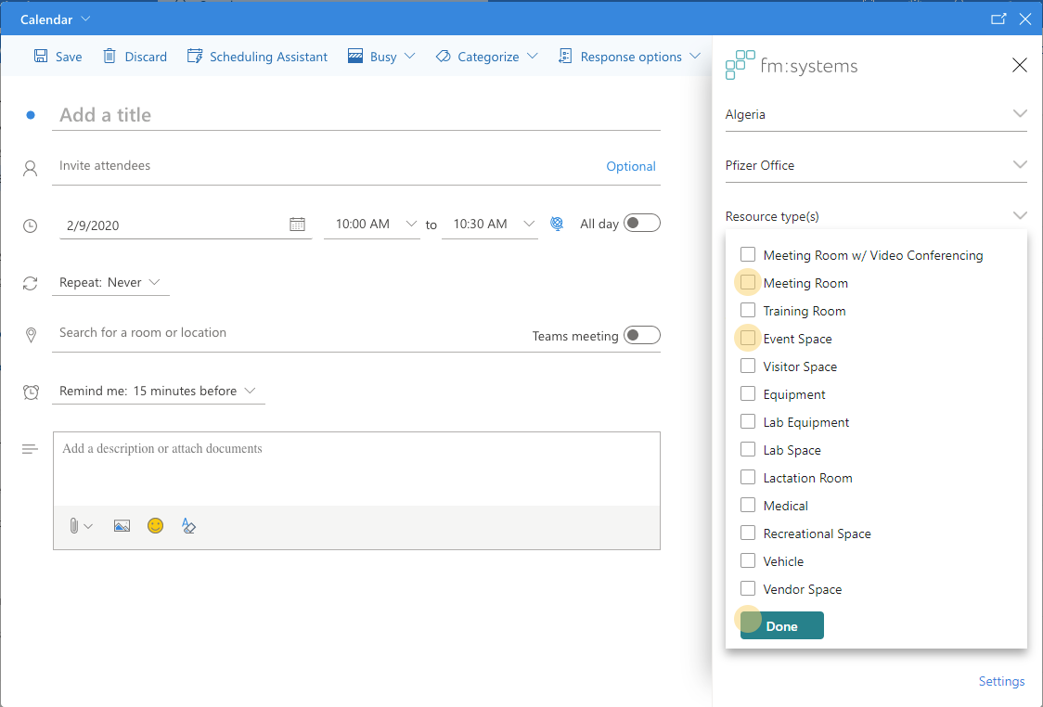Click the description lines icon

[x=30, y=450]
